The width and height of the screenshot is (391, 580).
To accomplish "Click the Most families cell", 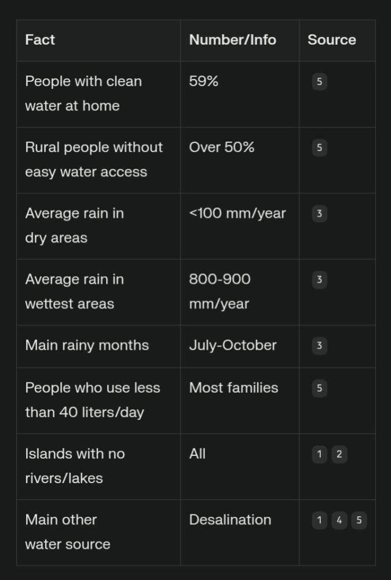I will tap(233, 388).
